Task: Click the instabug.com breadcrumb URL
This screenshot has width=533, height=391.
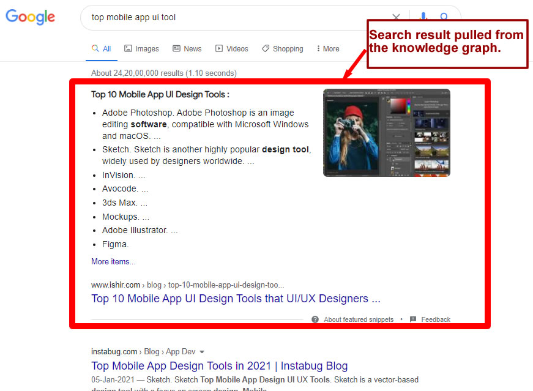Action: pyautogui.click(x=143, y=352)
